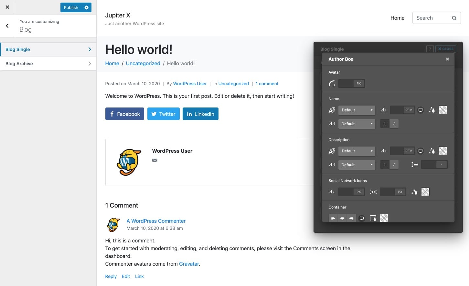Open A WordPress Commenter link

click(x=156, y=221)
